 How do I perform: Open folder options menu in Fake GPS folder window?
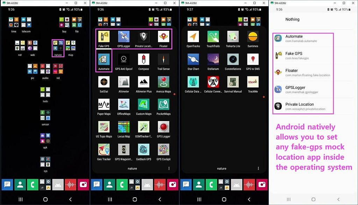click(169, 168)
